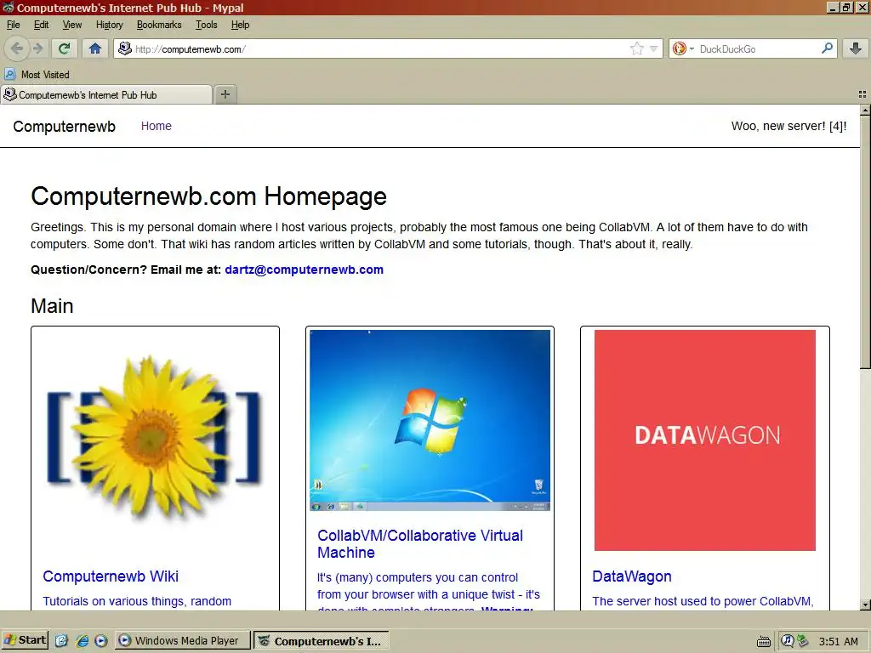This screenshot has height=653, width=871.
Task: Open the Most Visited bookmarks folder
Action: pos(37,75)
